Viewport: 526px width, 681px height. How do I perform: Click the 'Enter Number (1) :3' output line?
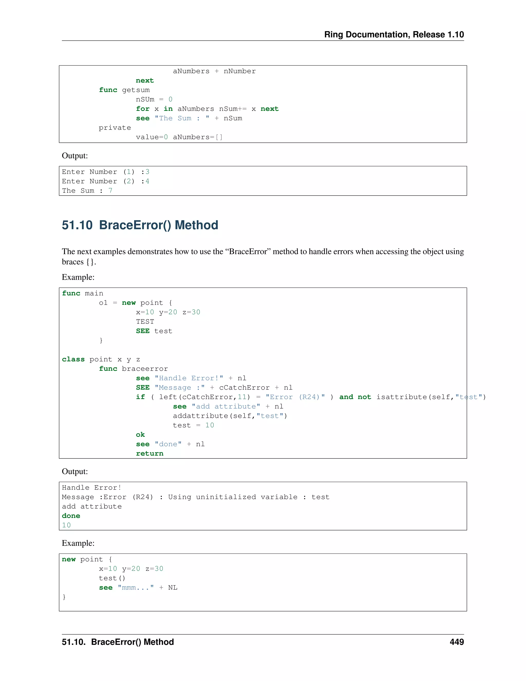point(105,172)
